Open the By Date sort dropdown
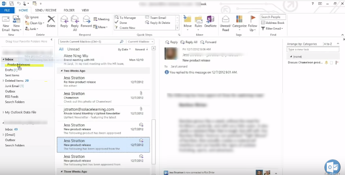345x175 pixels. (x=124, y=49)
